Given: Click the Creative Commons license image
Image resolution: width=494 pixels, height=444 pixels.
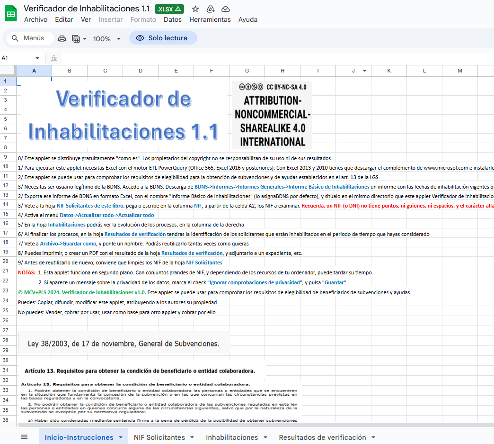Looking at the screenshot, I should (x=272, y=115).
